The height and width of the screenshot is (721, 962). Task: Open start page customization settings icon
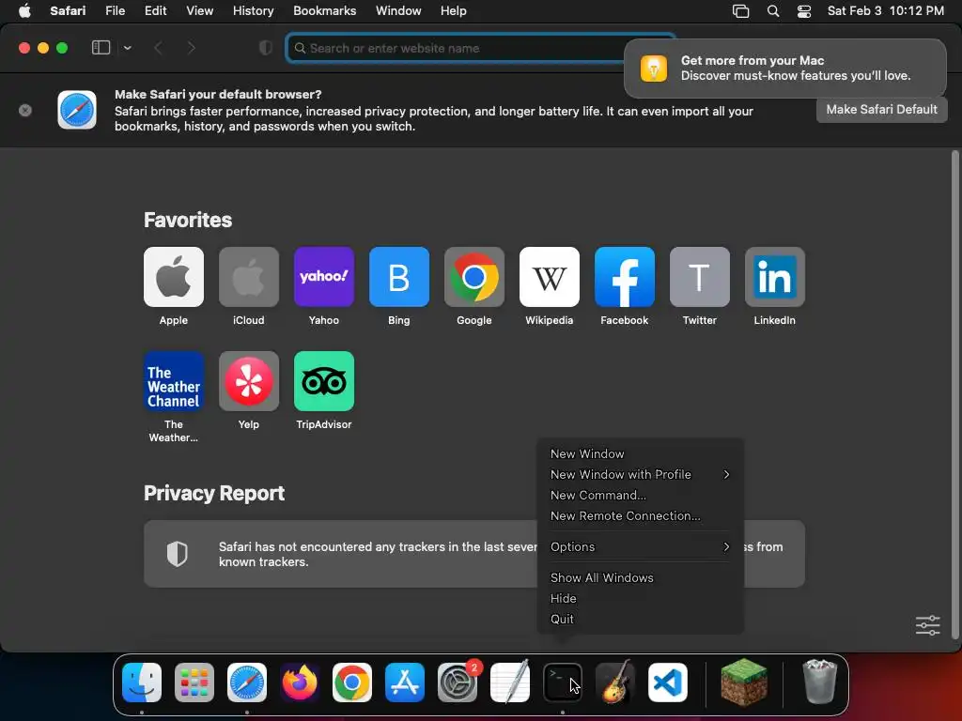click(x=927, y=625)
